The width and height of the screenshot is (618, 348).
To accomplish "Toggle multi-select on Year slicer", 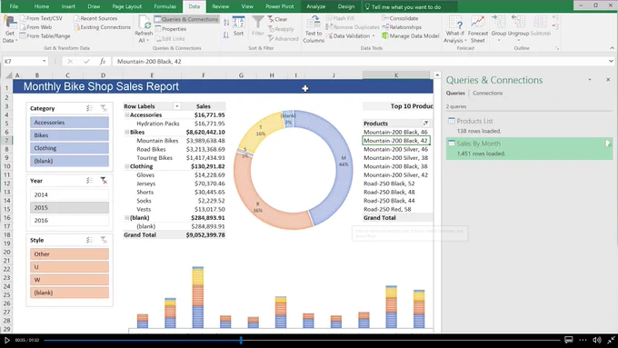I will pos(90,181).
